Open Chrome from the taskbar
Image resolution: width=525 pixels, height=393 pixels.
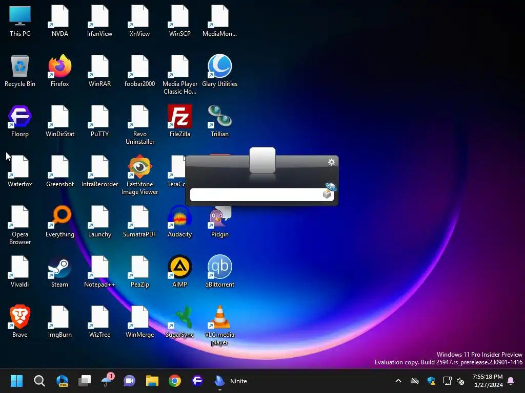click(x=175, y=381)
